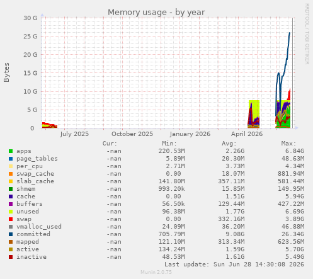Click the navy committed legend swatch
Viewport: 313px width, 279px height.
(x=11, y=234)
